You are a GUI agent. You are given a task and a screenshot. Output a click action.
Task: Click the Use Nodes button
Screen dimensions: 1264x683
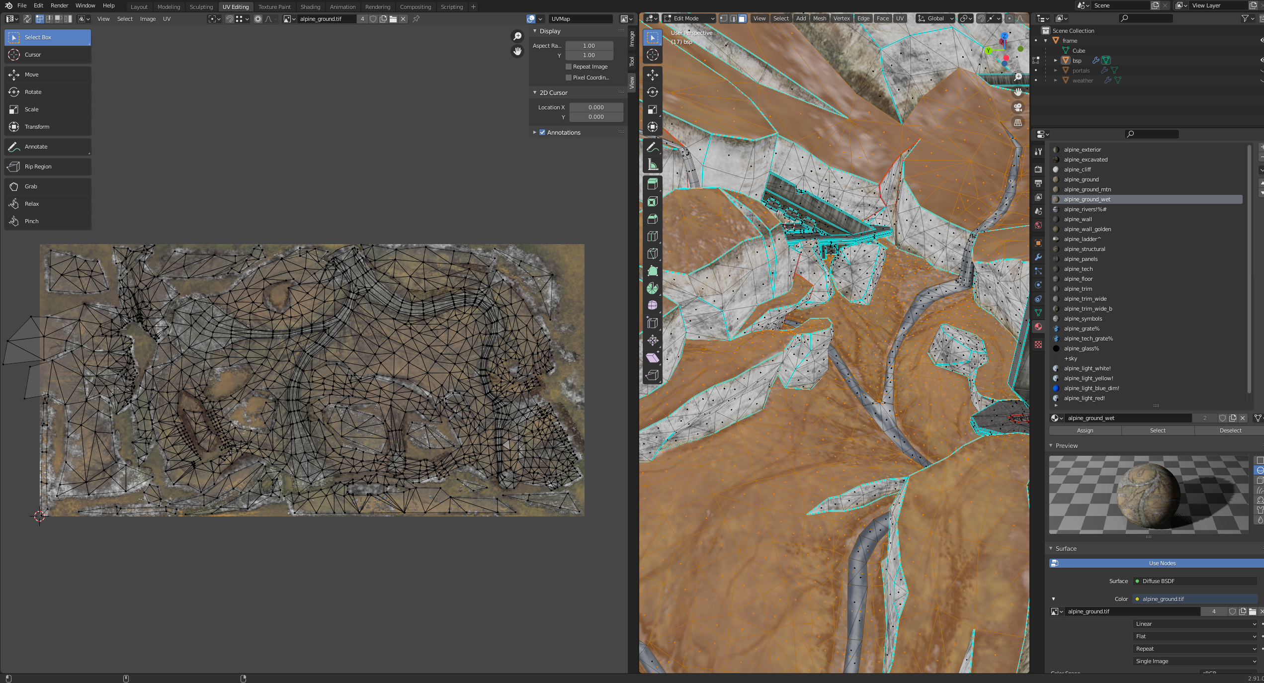coord(1162,563)
